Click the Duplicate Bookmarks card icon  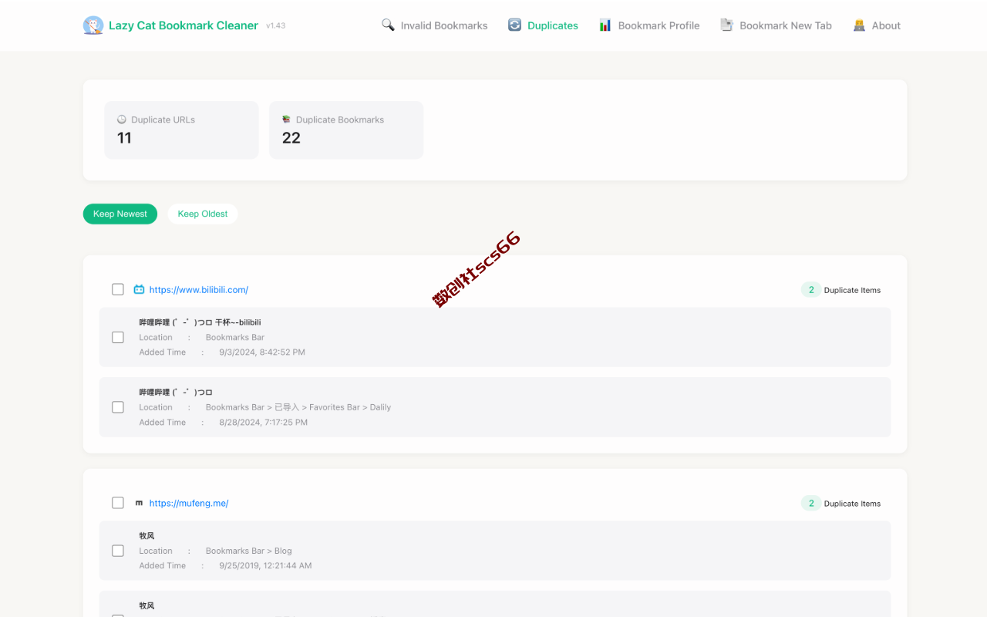coord(286,120)
